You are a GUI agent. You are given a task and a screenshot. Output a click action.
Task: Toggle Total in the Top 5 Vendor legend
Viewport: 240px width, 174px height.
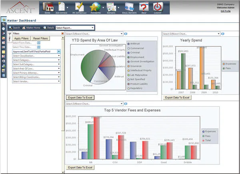point(207,140)
